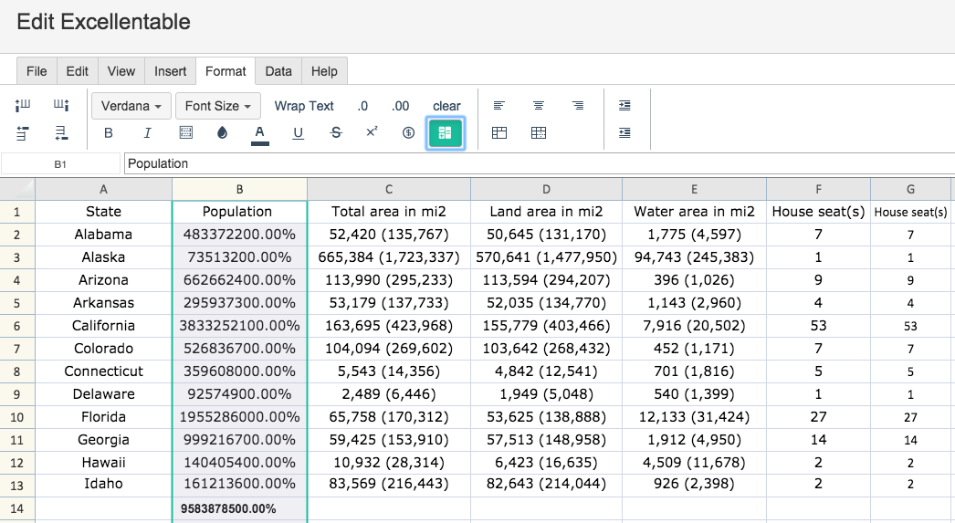
Task: Toggle superscript x² formatting
Action: point(372,131)
